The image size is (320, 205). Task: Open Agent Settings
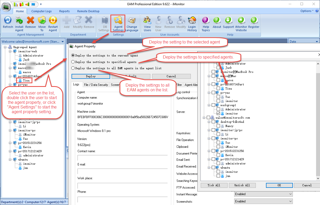[x=118, y=23]
